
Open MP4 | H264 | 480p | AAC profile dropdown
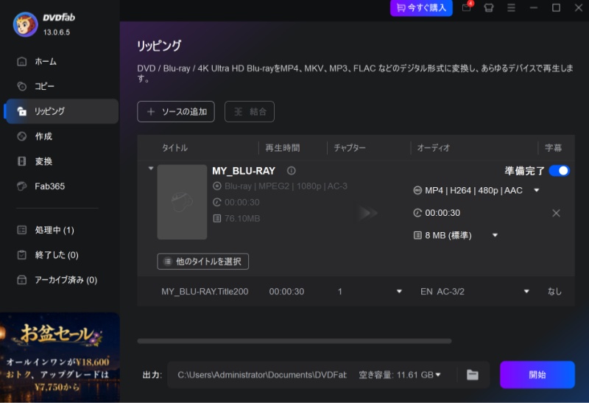coord(537,190)
